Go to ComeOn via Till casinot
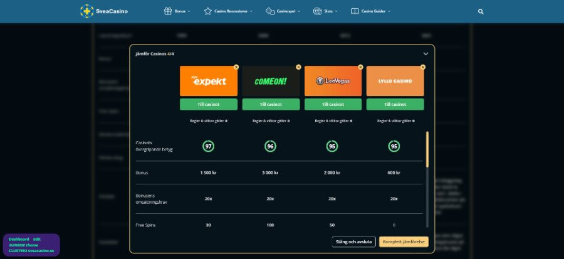 [271, 104]
